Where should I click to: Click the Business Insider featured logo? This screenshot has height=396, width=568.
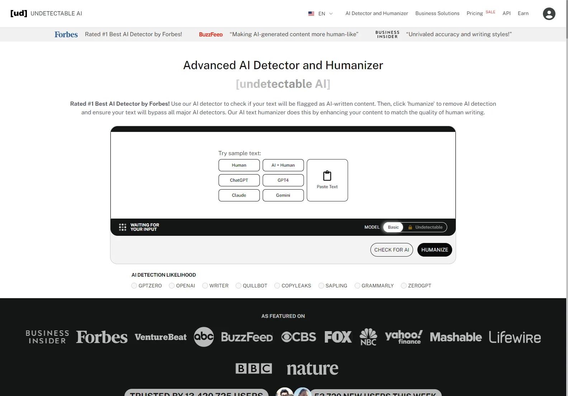[x=47, y=337]
